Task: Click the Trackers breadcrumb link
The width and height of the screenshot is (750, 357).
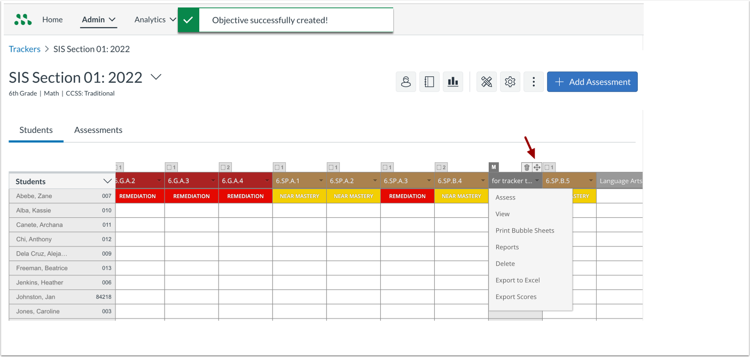Action: (x=25, y=49)
